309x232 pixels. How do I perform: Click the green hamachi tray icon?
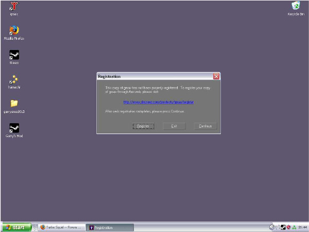pos(294,227)
